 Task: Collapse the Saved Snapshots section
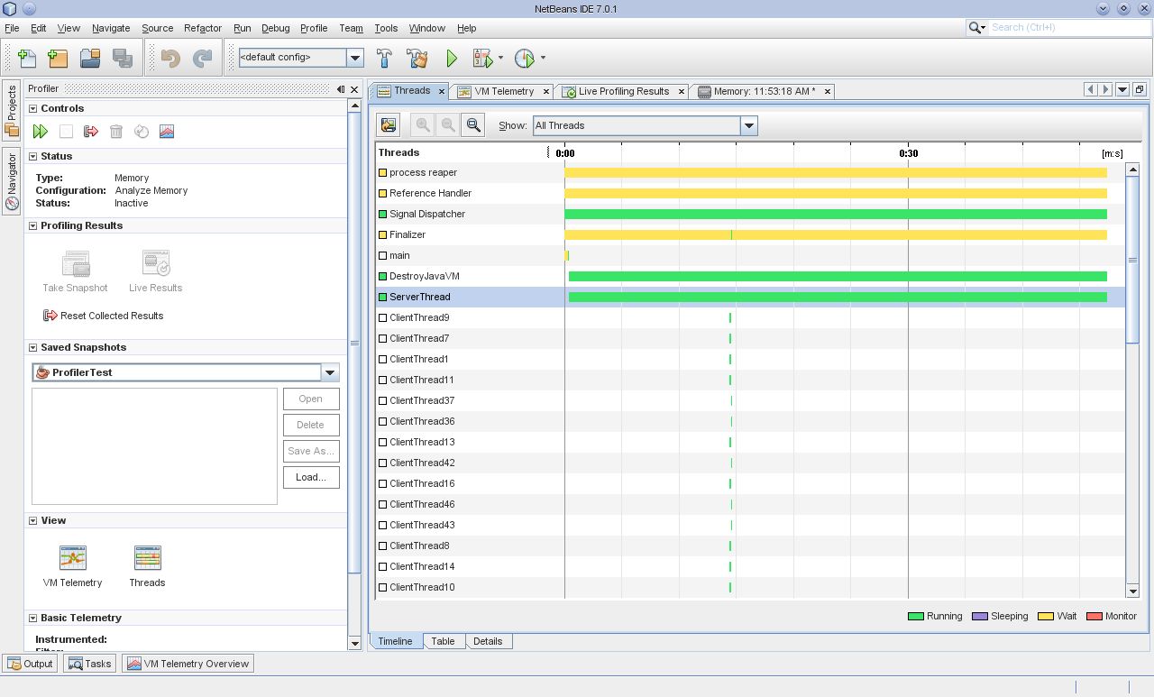point(33,347)
